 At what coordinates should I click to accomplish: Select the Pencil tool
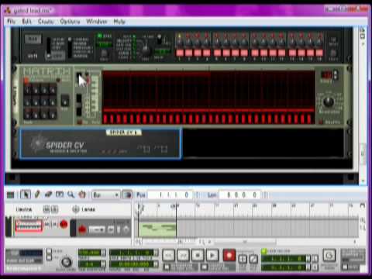tap(37, 195)
